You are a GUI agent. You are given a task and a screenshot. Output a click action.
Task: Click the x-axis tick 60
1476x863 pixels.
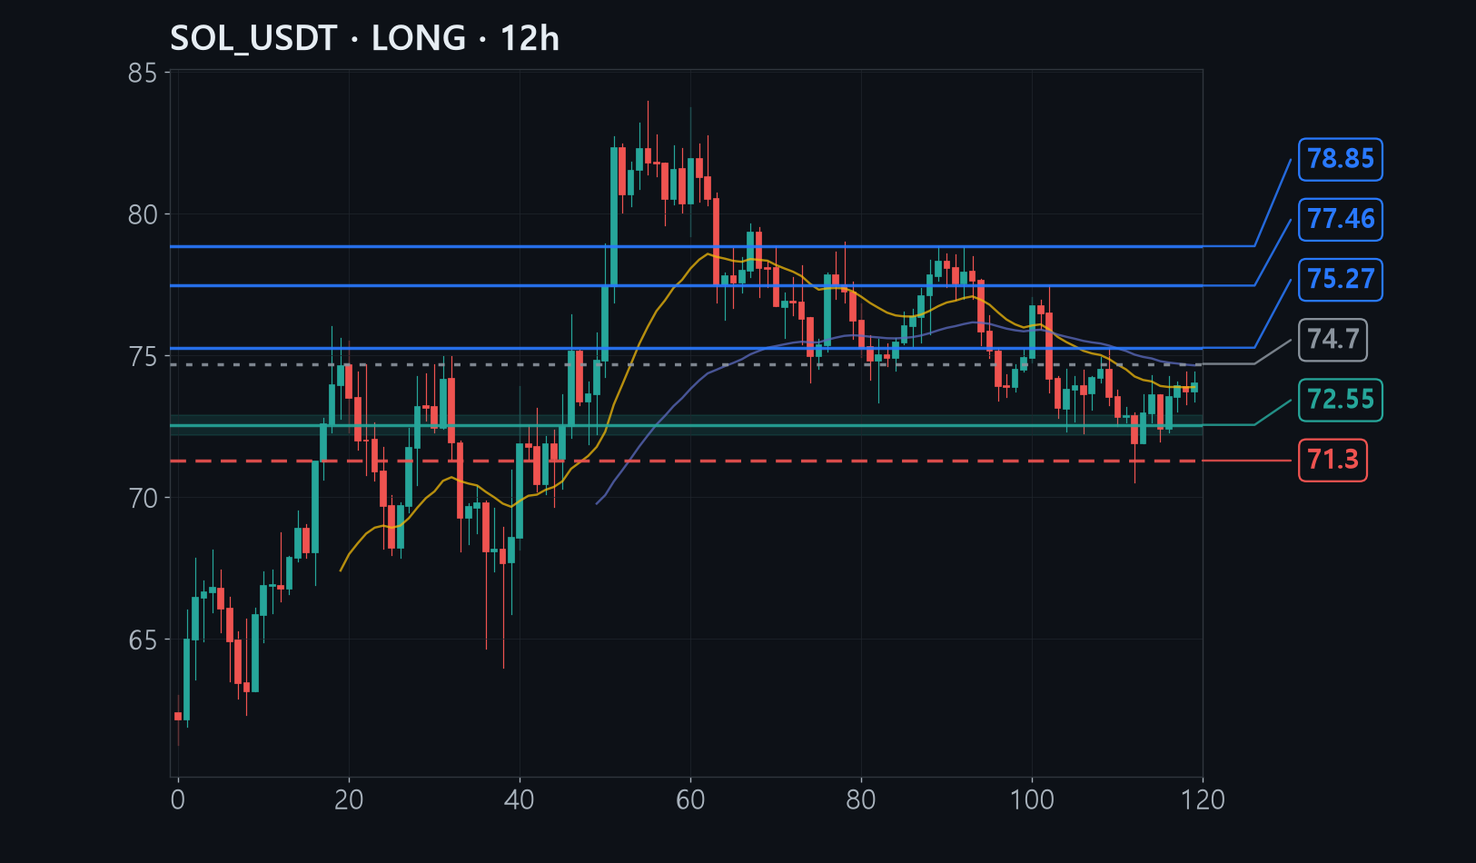coord(690,799)
